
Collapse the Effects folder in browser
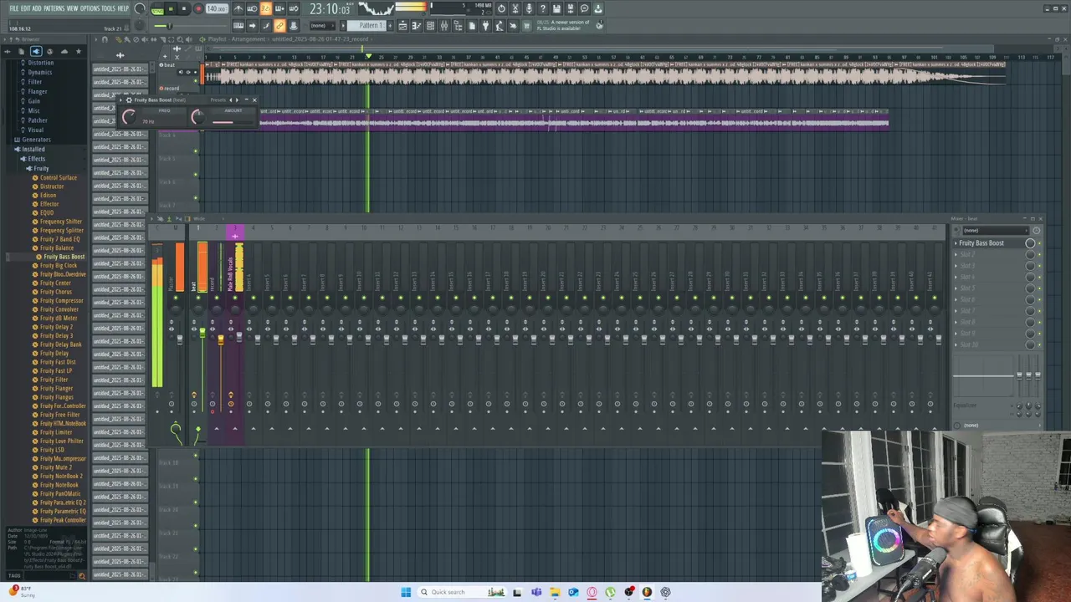tap(36, 159)
